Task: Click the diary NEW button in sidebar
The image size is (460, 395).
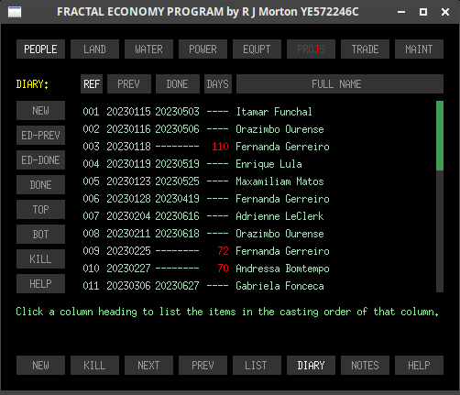Action: (x=40, y=110)
